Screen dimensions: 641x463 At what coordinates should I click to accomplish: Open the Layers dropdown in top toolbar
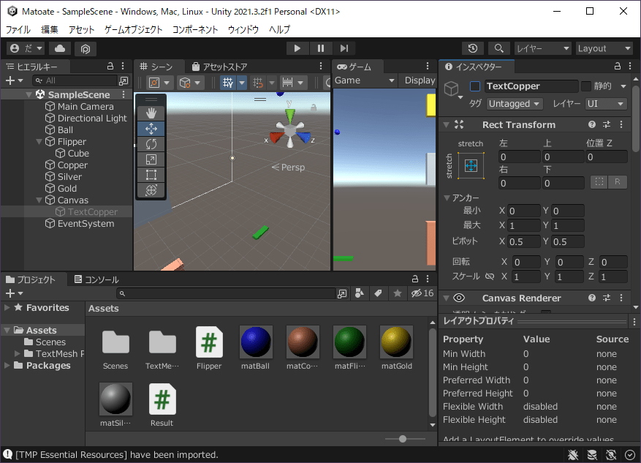click(542, 48)
